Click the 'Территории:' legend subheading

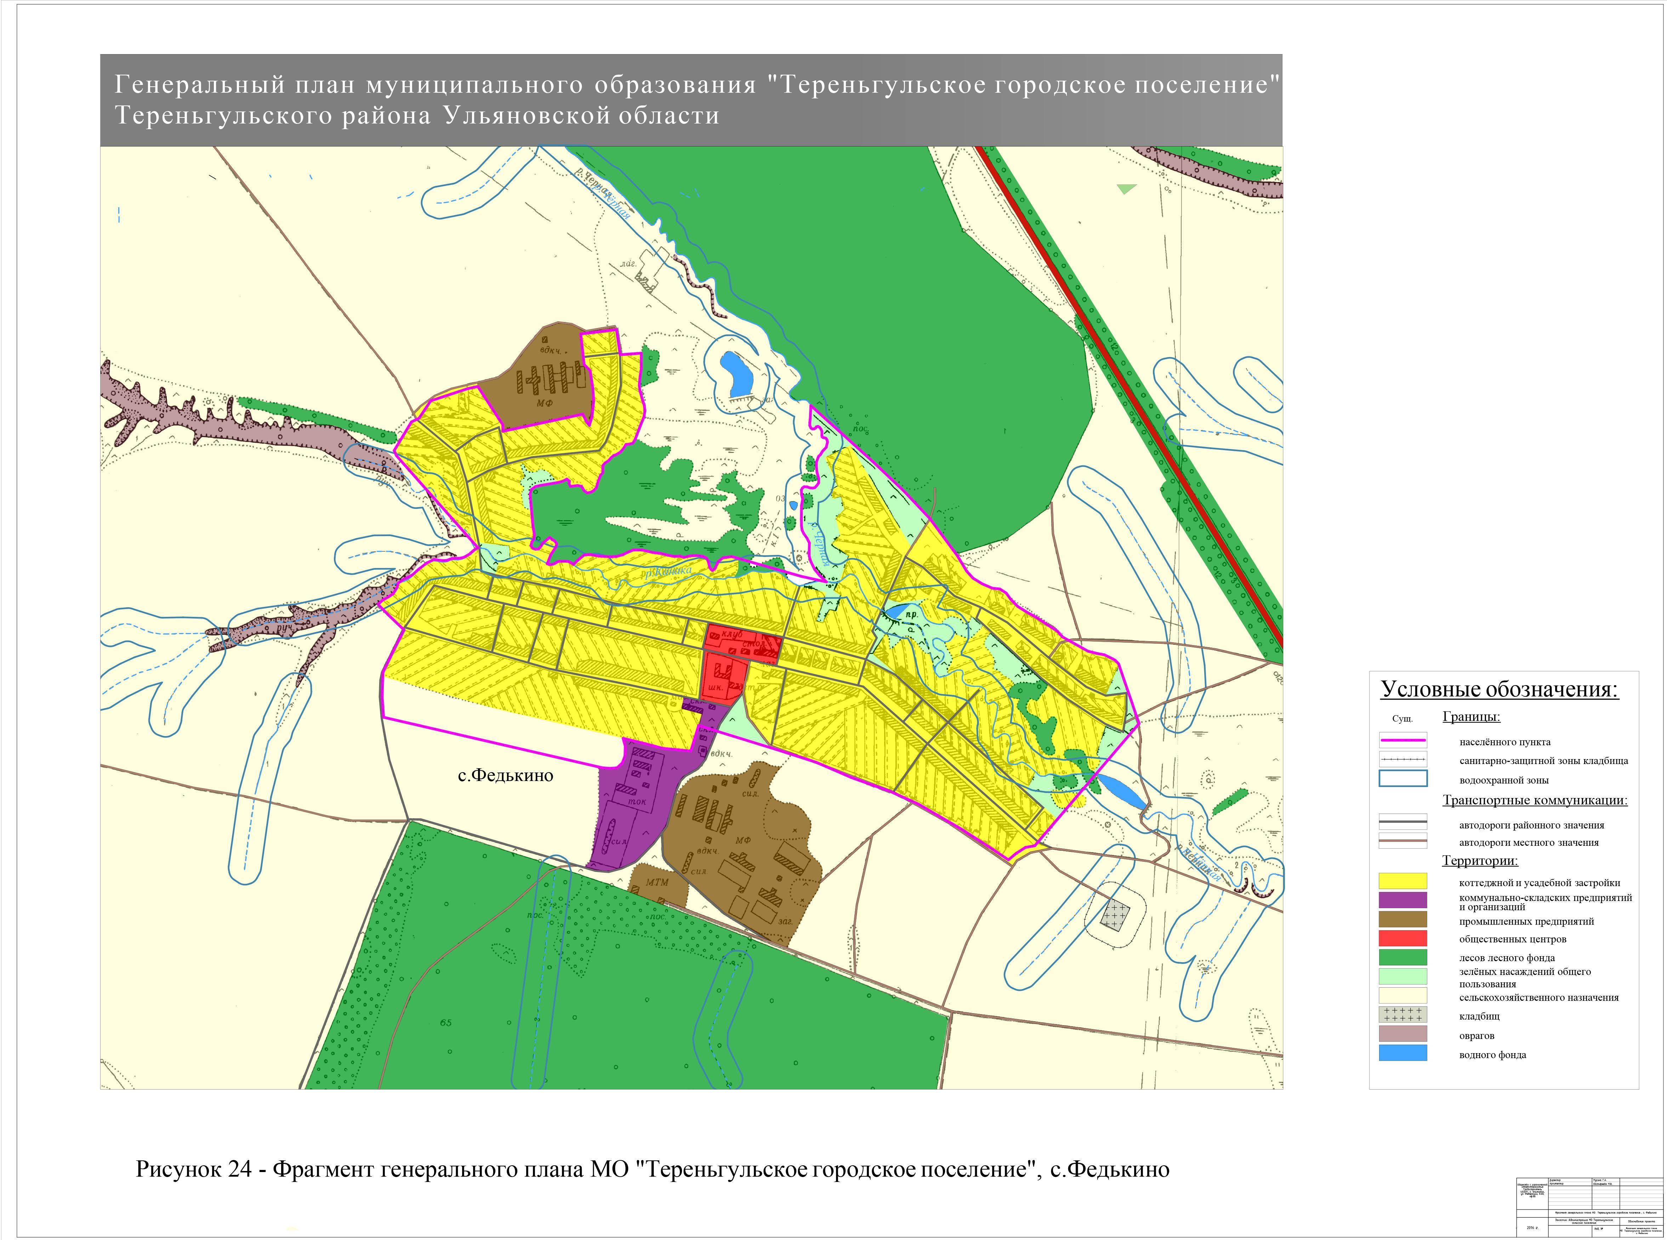coord(1480,860)
